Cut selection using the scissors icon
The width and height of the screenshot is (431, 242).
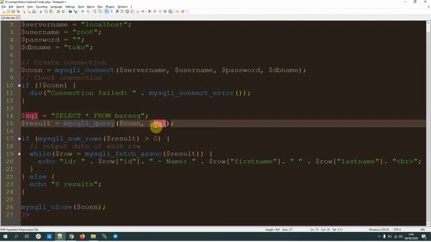click(40, 11)
